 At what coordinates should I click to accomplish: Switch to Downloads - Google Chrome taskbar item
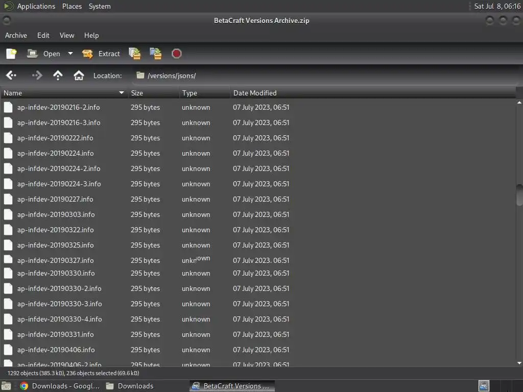coord(60,386)
